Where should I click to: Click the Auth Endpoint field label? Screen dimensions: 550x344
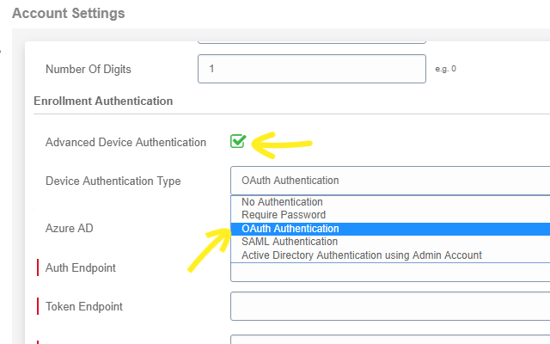pos(81,267)
